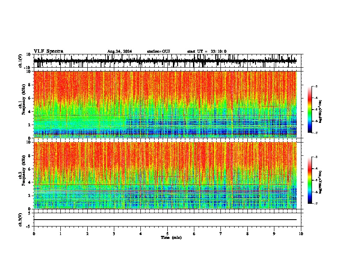The height and width of the screenshot is (262, 339).
Task: Click '4' kHz tick on ch.2 frequency axis
Action: pos(30,182)
